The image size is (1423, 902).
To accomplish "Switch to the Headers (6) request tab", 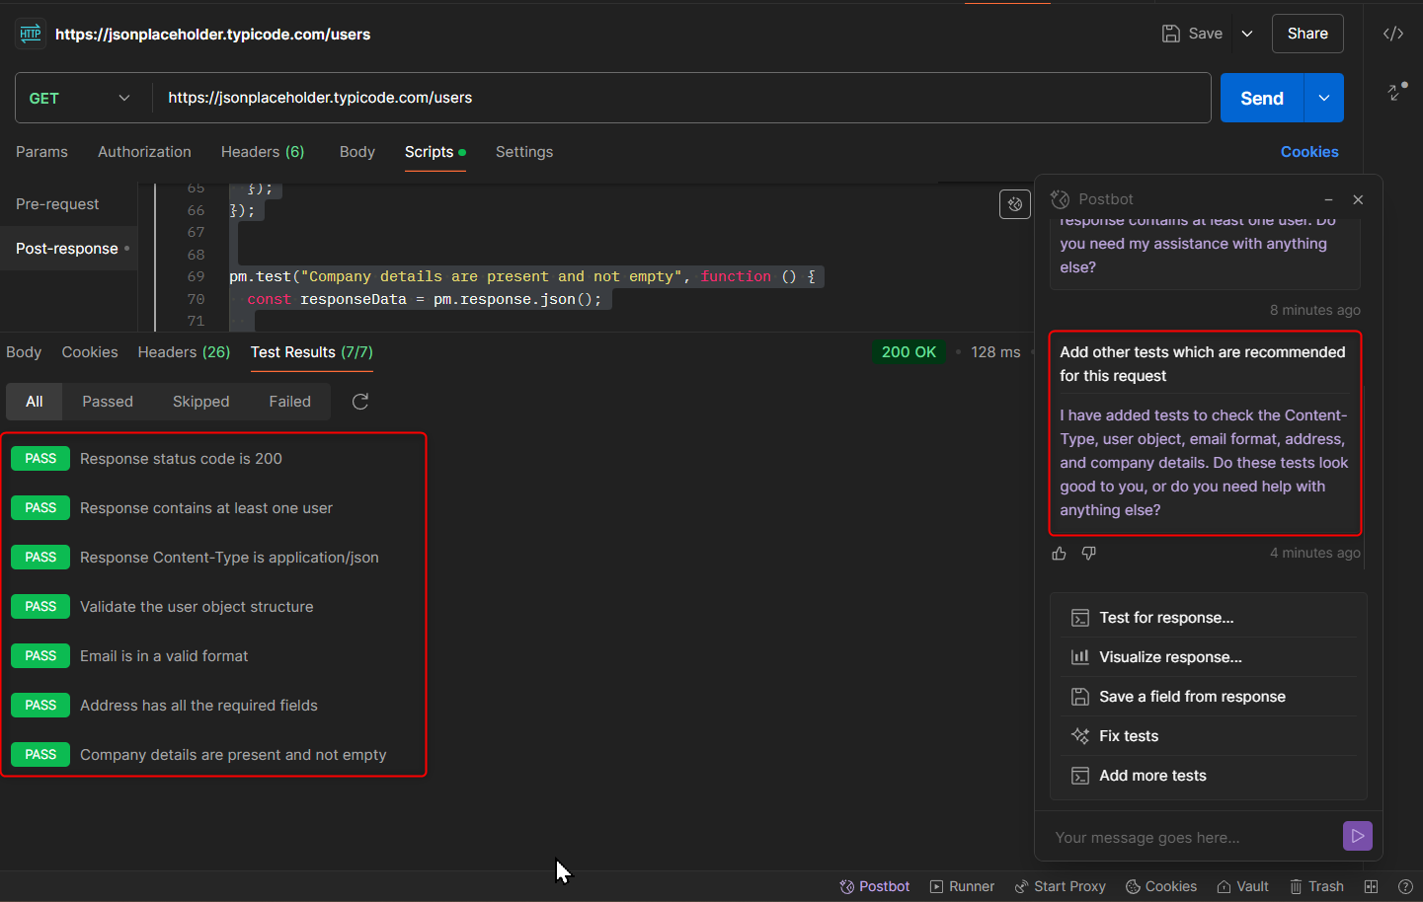I will coord(263,152).
